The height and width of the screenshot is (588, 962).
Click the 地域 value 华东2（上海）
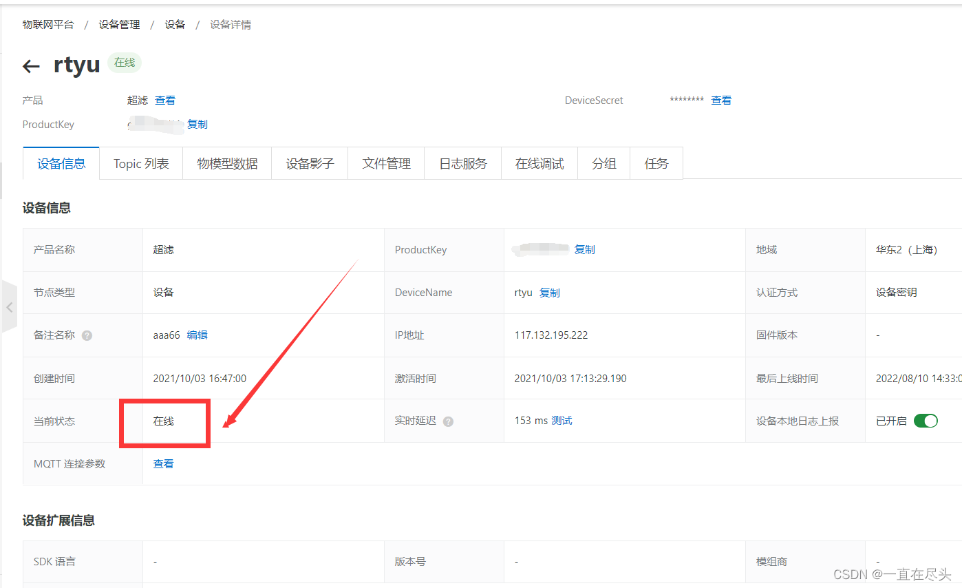pyautogui.click(x=906, y=250)
